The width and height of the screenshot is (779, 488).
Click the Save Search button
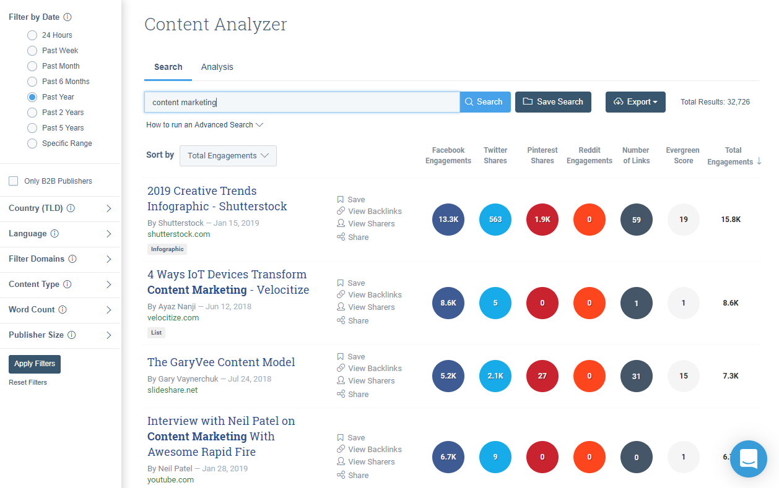click(553, 102)
